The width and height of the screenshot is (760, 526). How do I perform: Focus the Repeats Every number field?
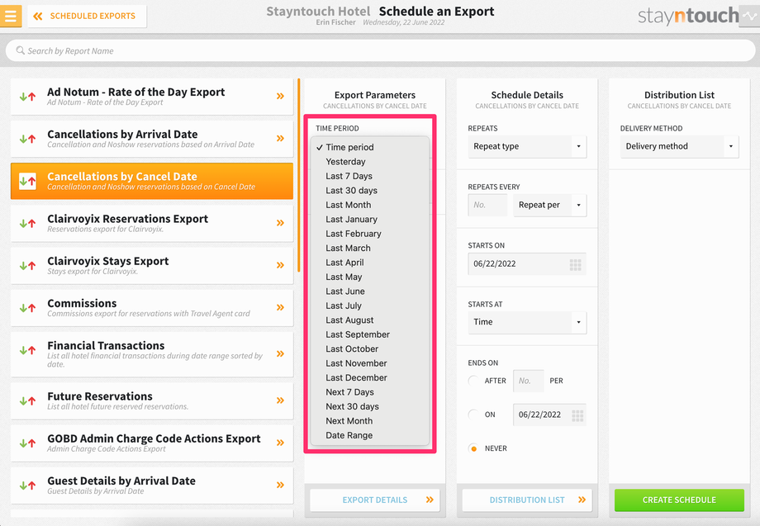(487, 205)
